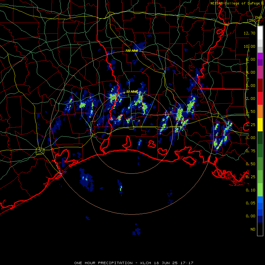
Task: Select the yellow legend swatch
Action: [260, 125]
